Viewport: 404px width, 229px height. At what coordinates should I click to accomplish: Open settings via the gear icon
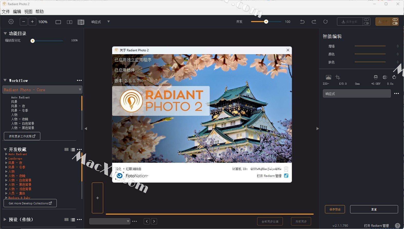pyautogui.click(x=11, y=22)
